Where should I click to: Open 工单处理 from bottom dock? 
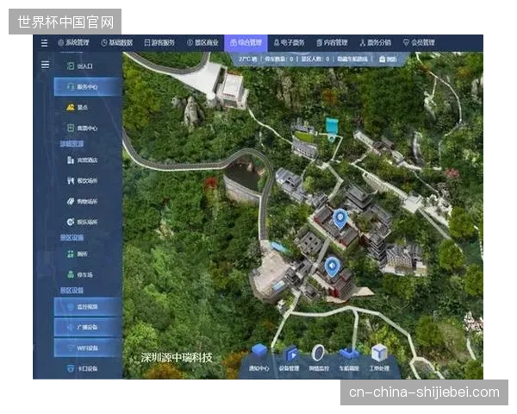(379, 358)
